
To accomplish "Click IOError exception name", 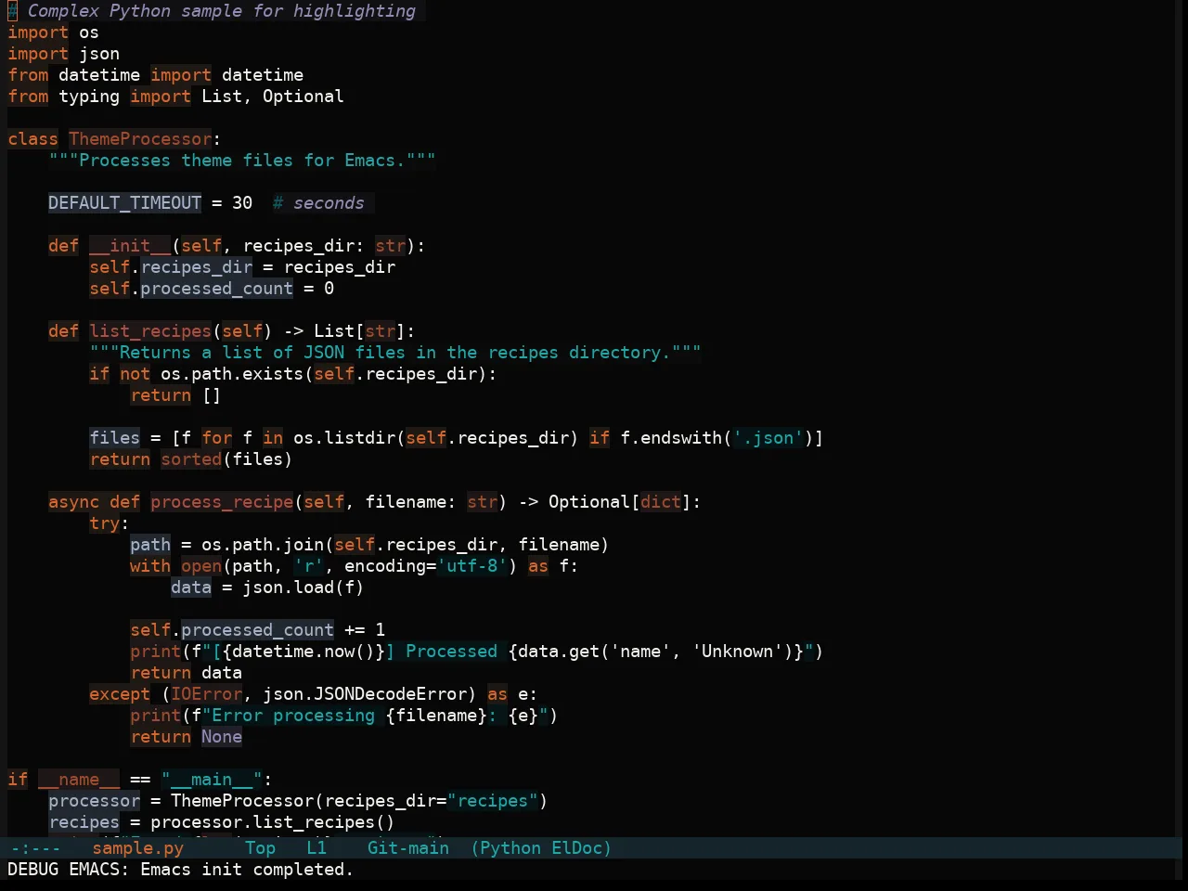I will (206, 694).
